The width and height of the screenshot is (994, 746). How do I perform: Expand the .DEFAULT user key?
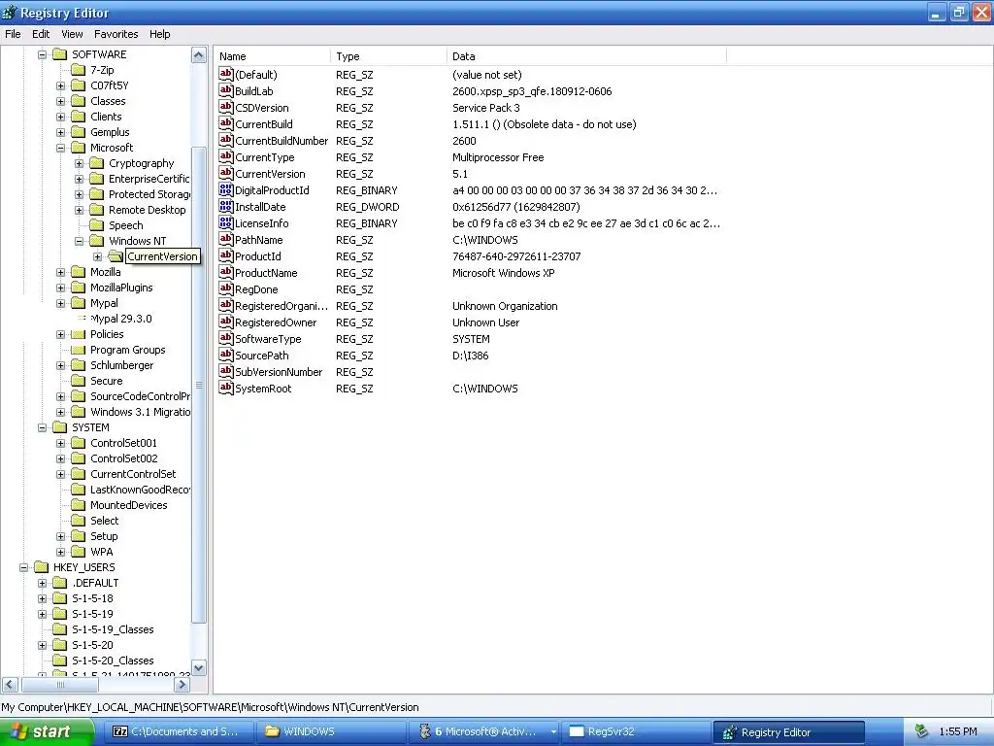(x=43, y=583)
